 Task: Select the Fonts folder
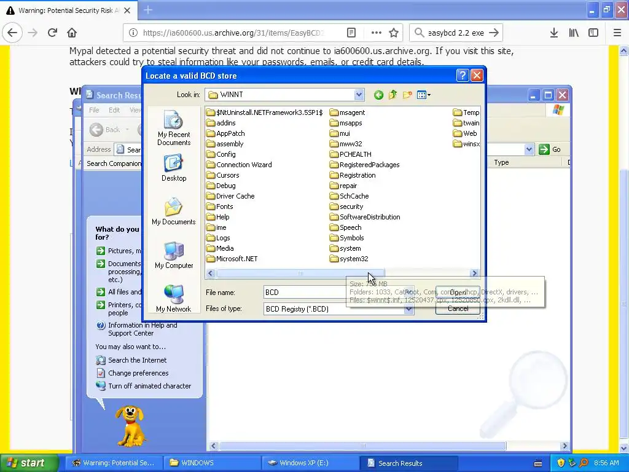[220, 206]
